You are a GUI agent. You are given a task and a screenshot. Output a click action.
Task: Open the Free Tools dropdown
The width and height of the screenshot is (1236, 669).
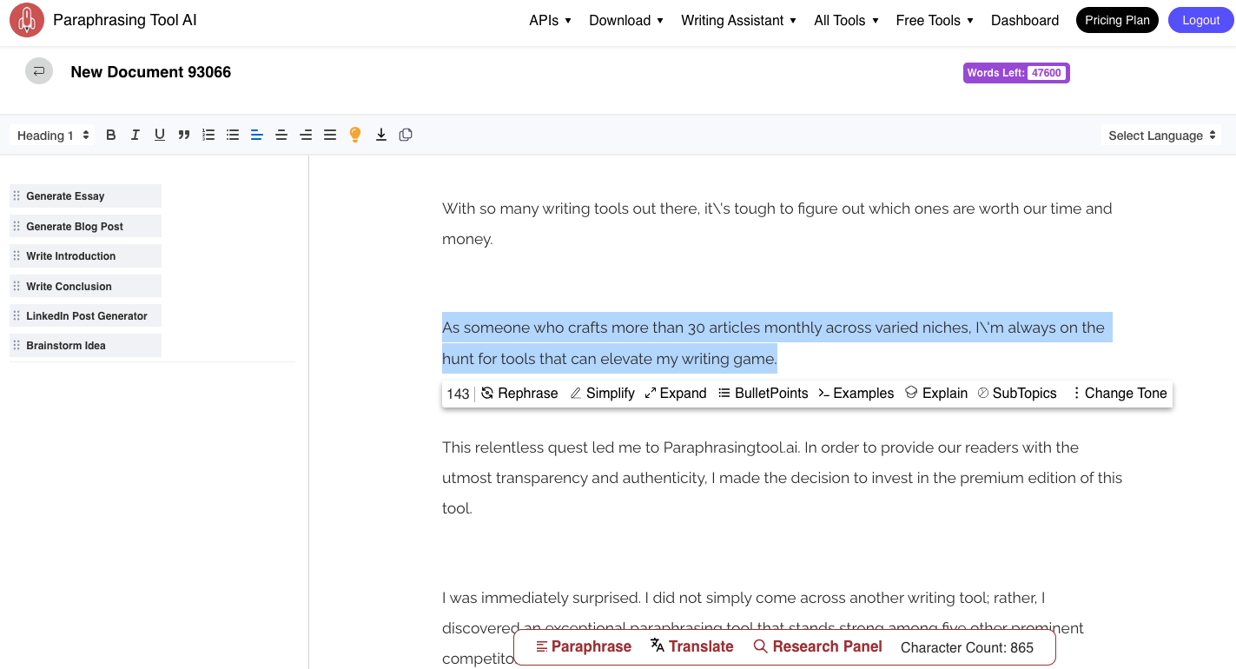(935, 20)
